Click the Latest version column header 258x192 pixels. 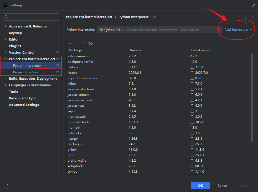pyautogui.click(x=221, y=50)
